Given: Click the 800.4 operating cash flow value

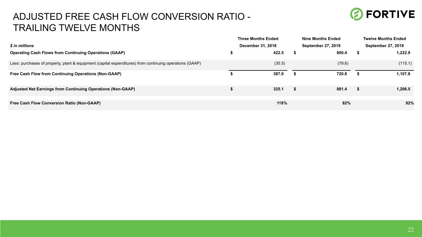Looking at the screenshot, I should (341, 52).
